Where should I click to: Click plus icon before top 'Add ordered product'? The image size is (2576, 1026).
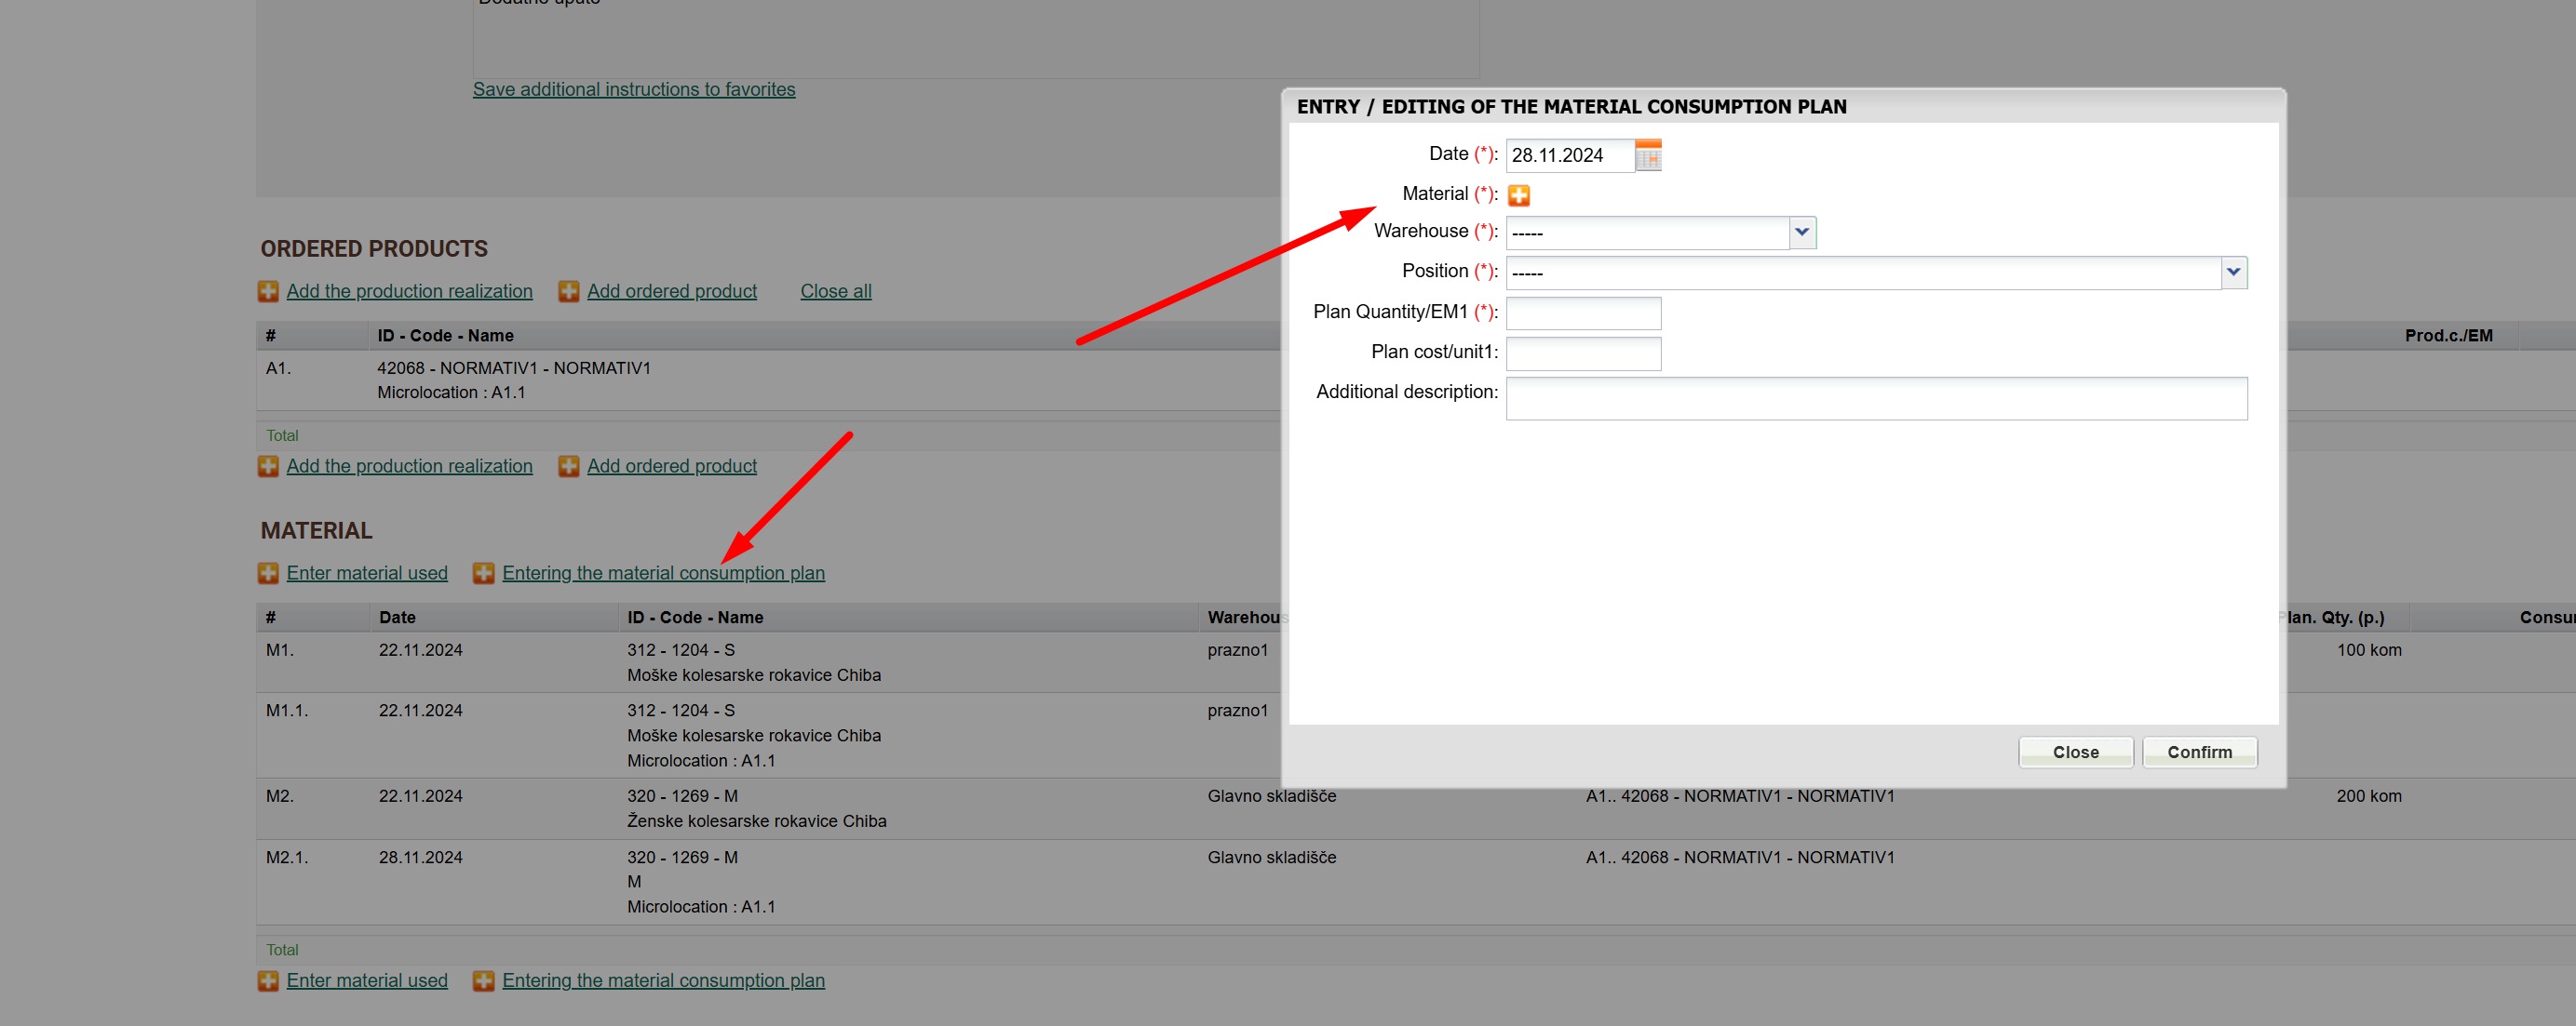pyautogui.click(x=568, y=291)
